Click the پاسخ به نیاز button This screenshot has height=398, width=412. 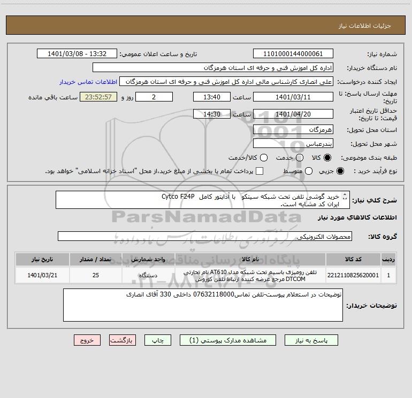click(x=311, y=340)
